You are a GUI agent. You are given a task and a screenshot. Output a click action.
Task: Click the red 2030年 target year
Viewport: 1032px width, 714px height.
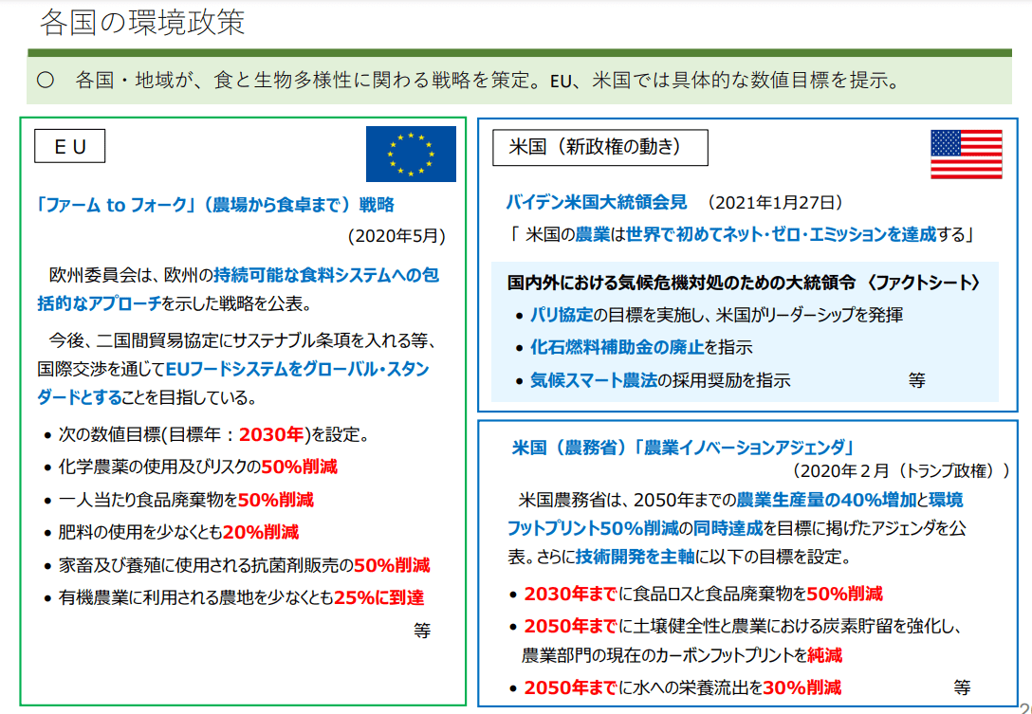271,435
